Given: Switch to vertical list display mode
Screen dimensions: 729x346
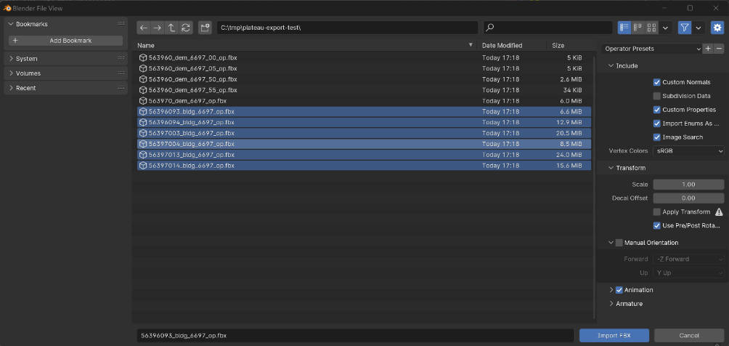Looking at the screenshot, I should (x=624, y=28).
